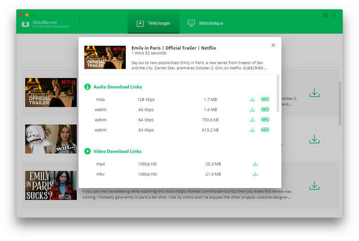Convert webm 1.4 MB audio to MP3
The image size is (359, 241).
pyautogui.click(x=265, y=109)
